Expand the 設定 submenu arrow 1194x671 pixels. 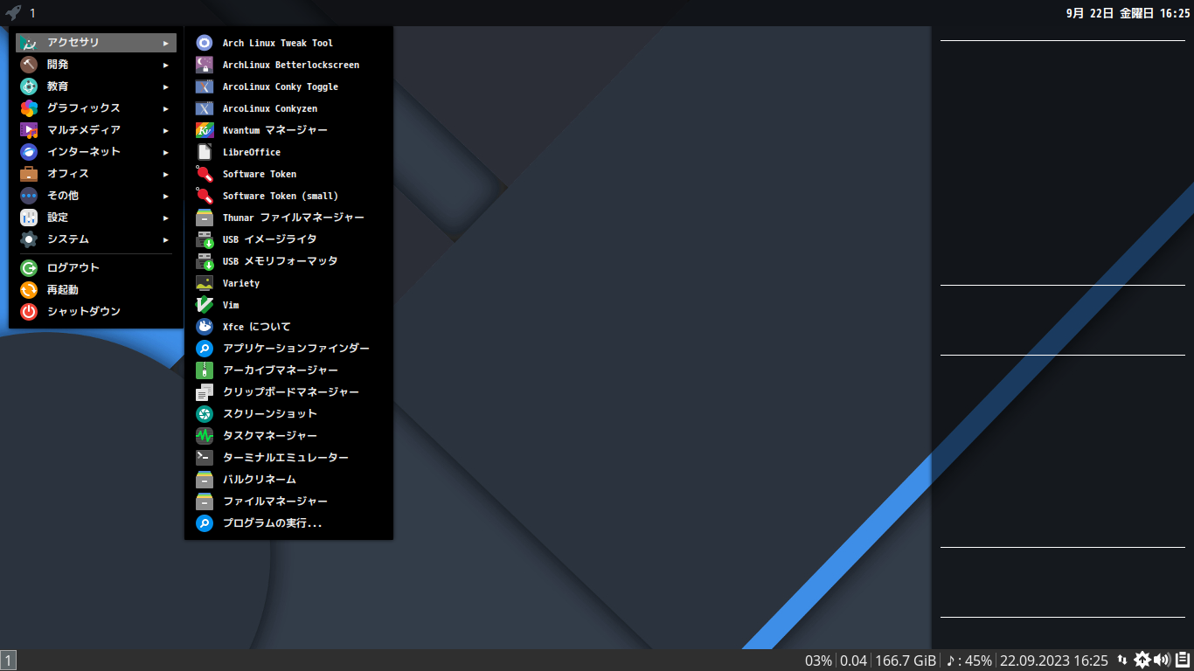point(166,218)
